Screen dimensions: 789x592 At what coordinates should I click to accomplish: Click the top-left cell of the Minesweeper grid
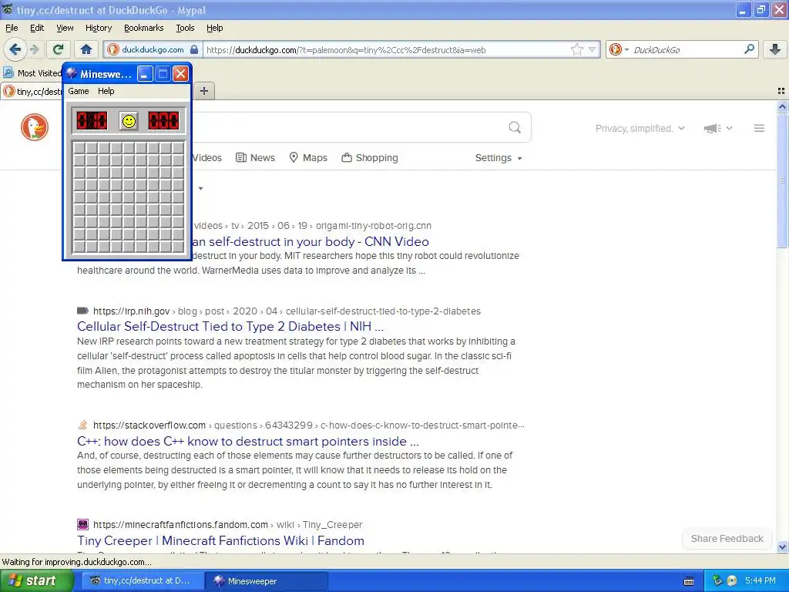(79, 148)
